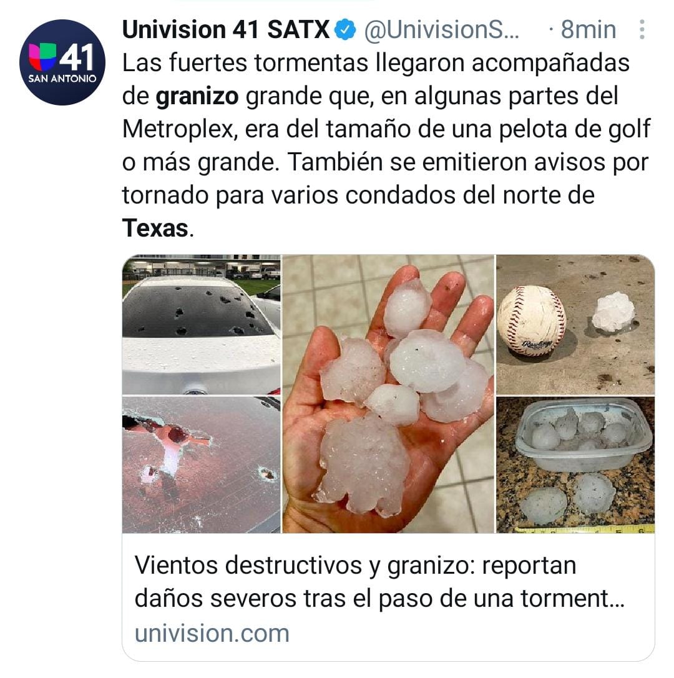Open photo of hand holding hailstones
This screenshot has height=678, width=674.
[x=388, y=394]
